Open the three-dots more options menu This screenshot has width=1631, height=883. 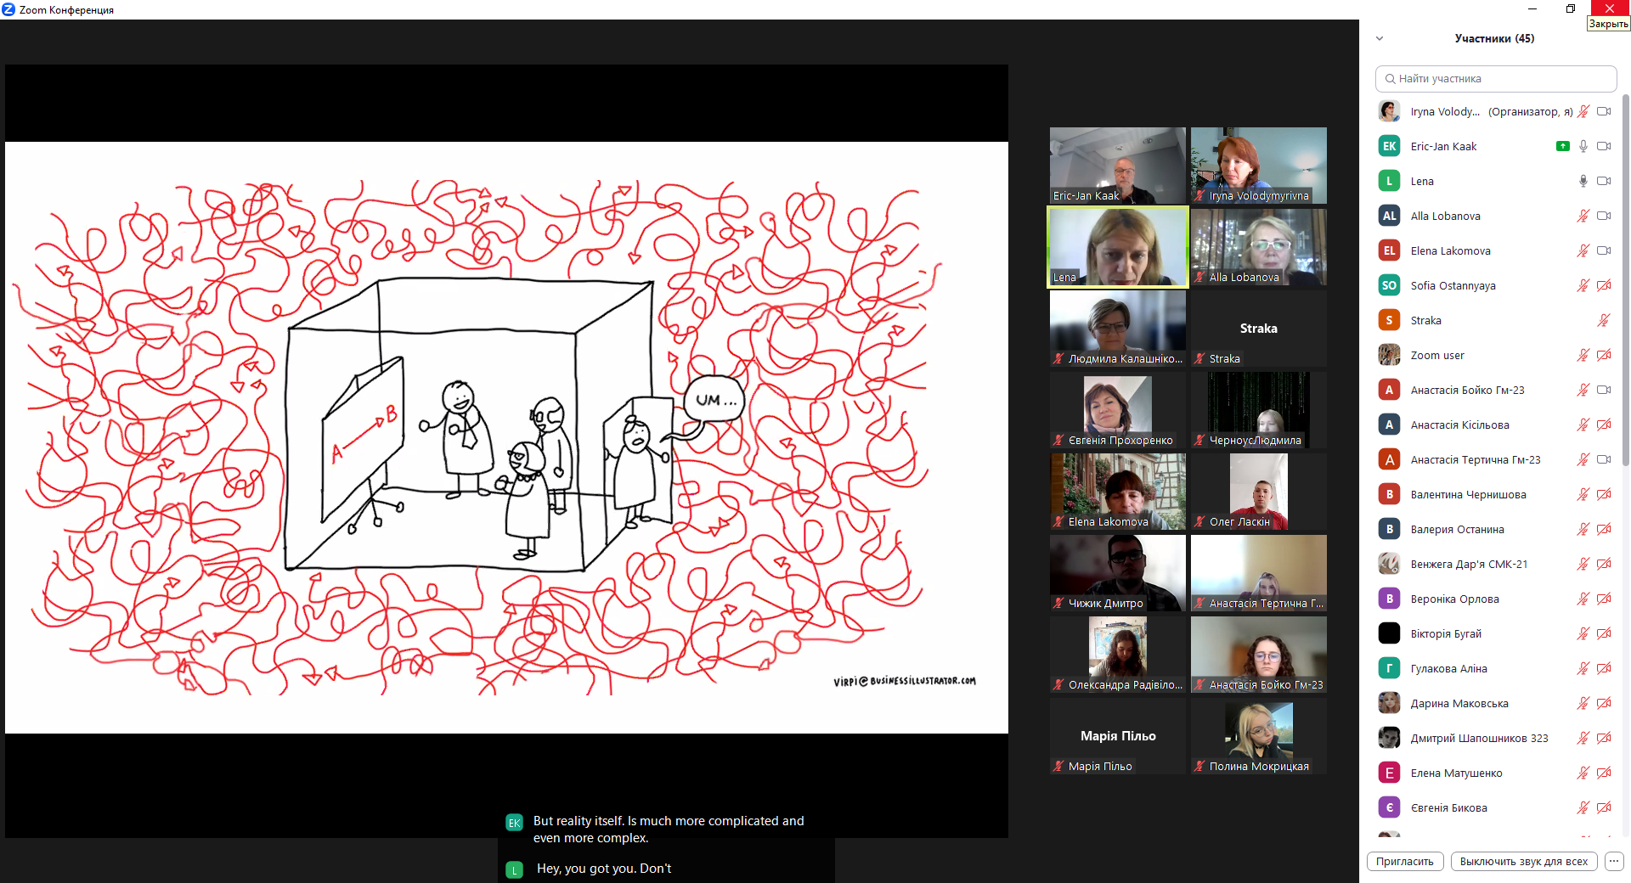1614,861
